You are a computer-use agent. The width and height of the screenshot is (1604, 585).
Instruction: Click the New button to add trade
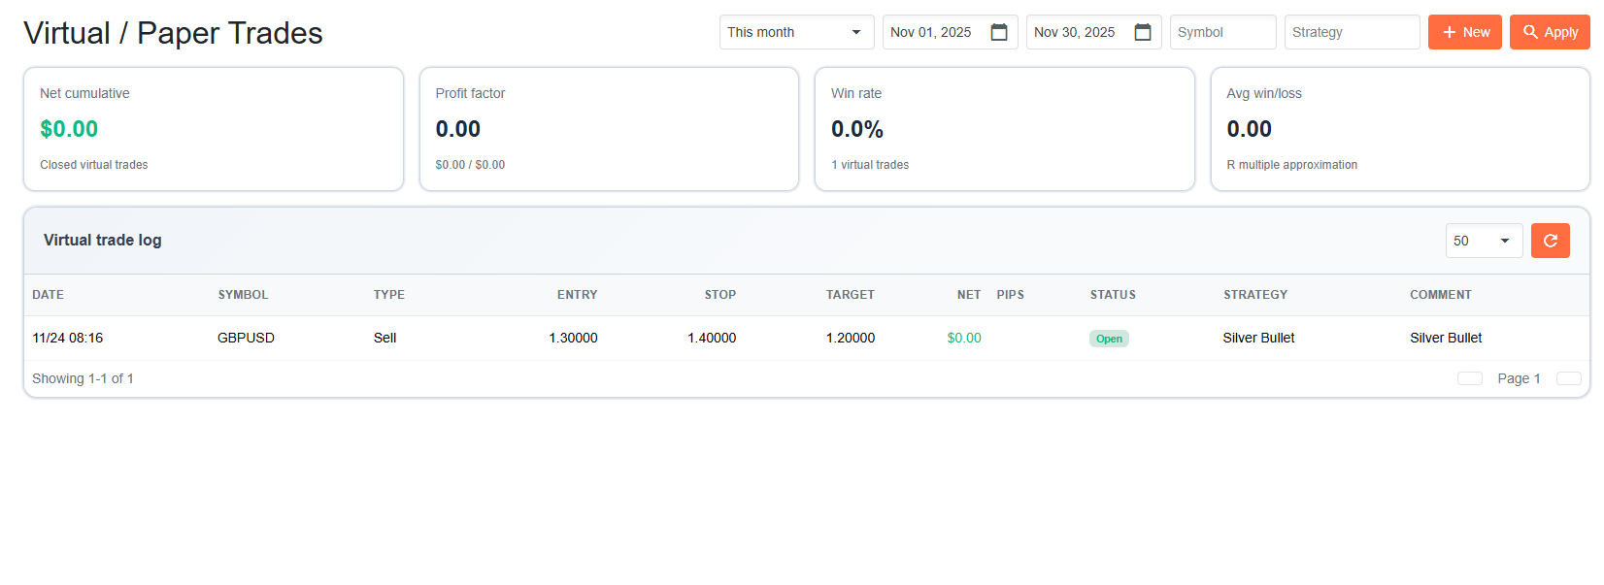1464,32
